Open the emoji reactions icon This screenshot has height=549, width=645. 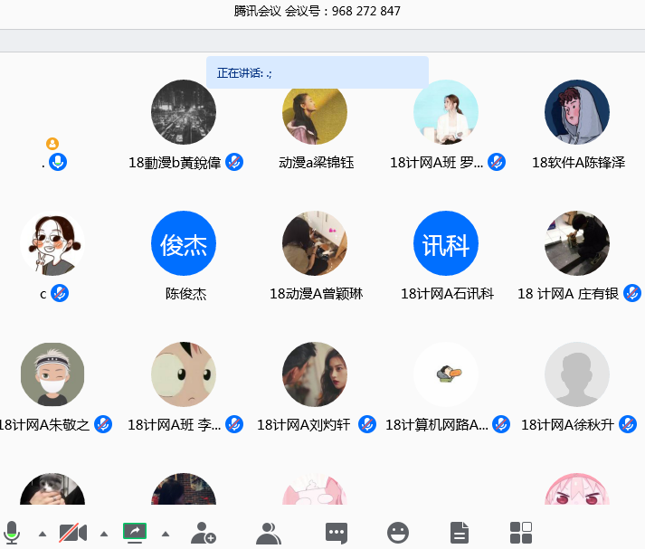[x=398, y=533]
